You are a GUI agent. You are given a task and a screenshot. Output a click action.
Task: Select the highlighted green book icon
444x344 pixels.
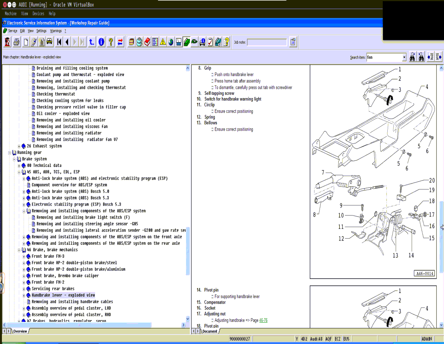[186, 42]
